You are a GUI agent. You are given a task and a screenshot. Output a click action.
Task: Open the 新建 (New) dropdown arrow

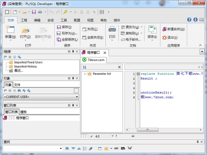10,40
